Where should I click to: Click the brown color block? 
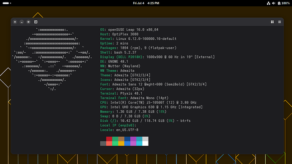click(121, 139)
